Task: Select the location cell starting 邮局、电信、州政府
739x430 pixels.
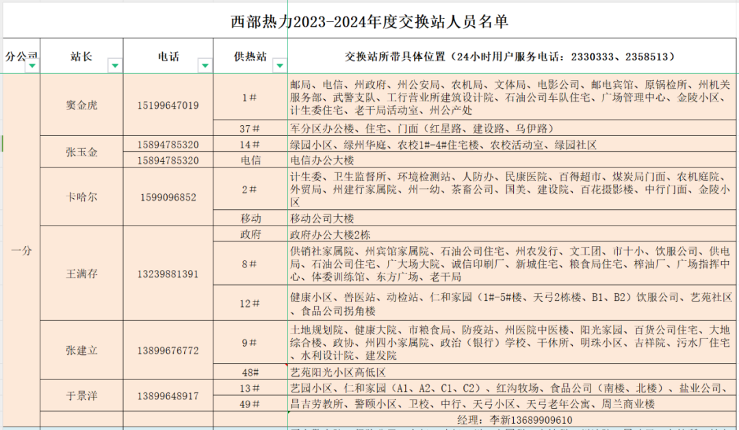Action: pyautogui.click(x=512, y=97)
